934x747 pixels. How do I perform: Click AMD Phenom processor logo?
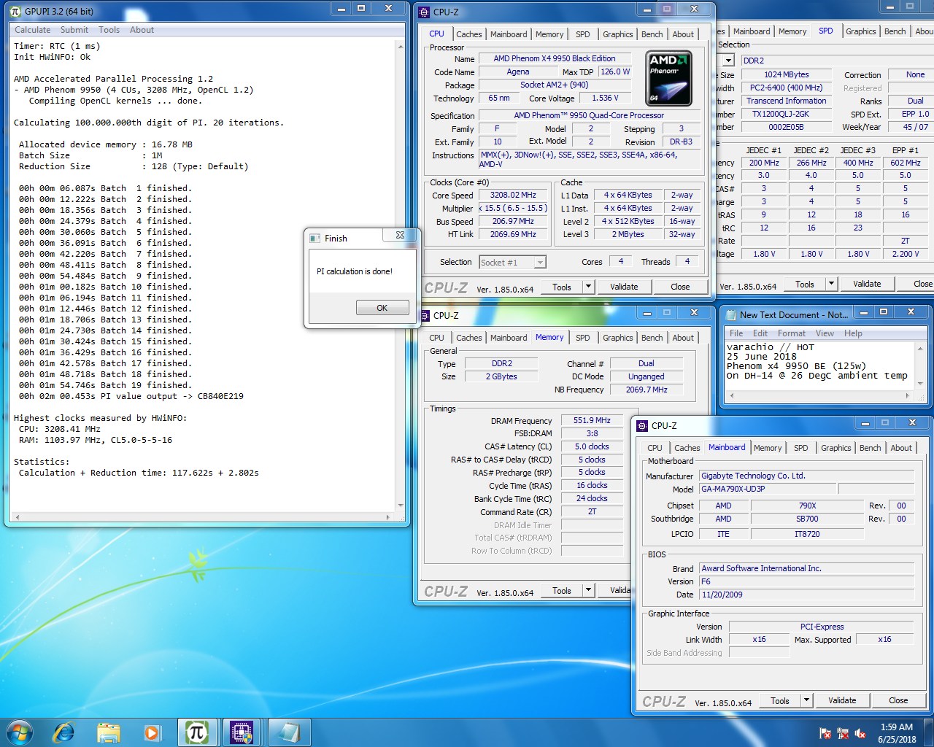[x=669, y=78]
